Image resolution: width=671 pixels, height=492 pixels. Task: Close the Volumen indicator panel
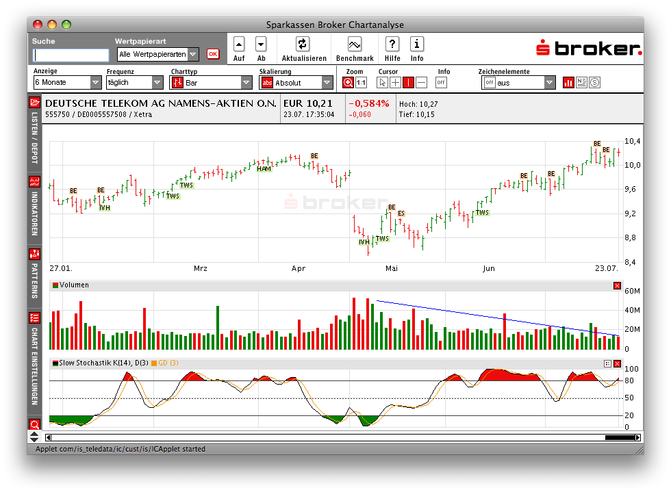(x=617, y=285)
